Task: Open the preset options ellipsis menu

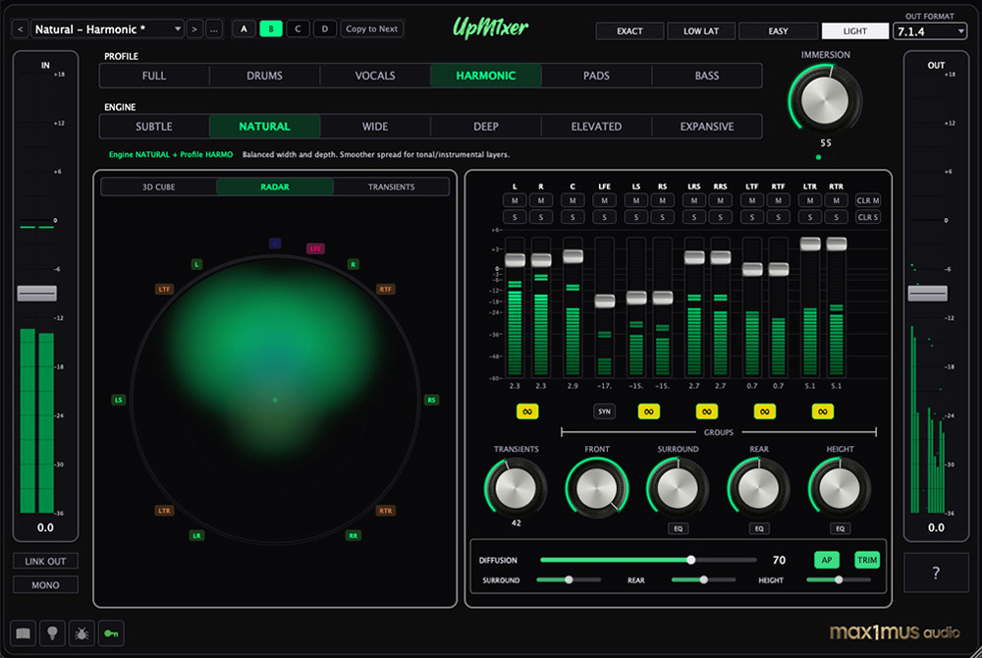Action: pos(214,29)
